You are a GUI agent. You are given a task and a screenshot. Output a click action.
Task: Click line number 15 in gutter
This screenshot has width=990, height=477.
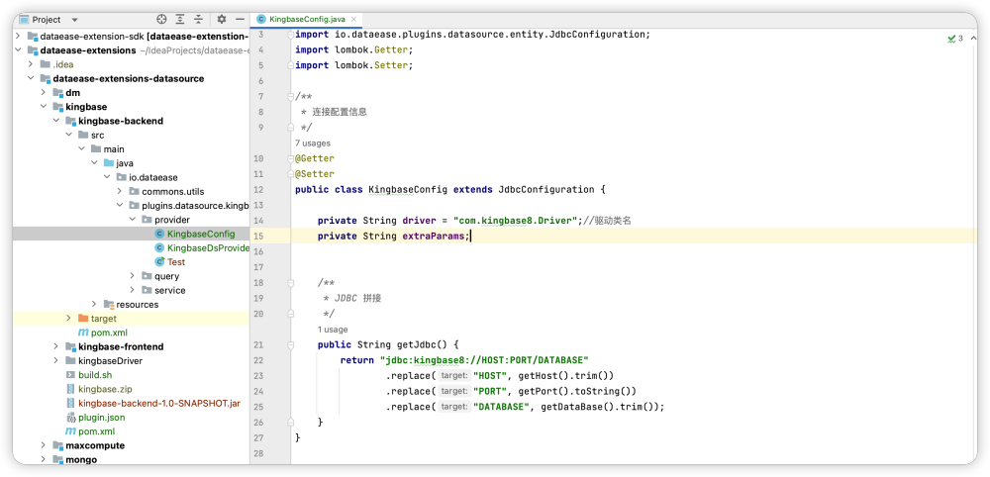click(258, 236)
